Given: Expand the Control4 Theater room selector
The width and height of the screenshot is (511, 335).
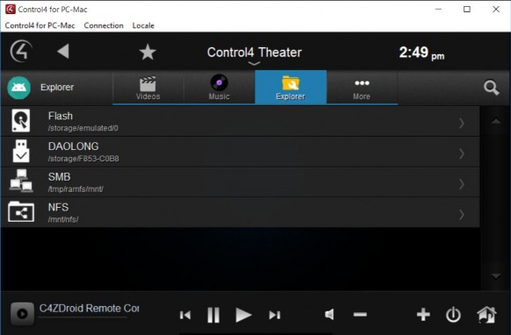Looking at the screenshot, I should pyautogui.click(x=255, y=55).
